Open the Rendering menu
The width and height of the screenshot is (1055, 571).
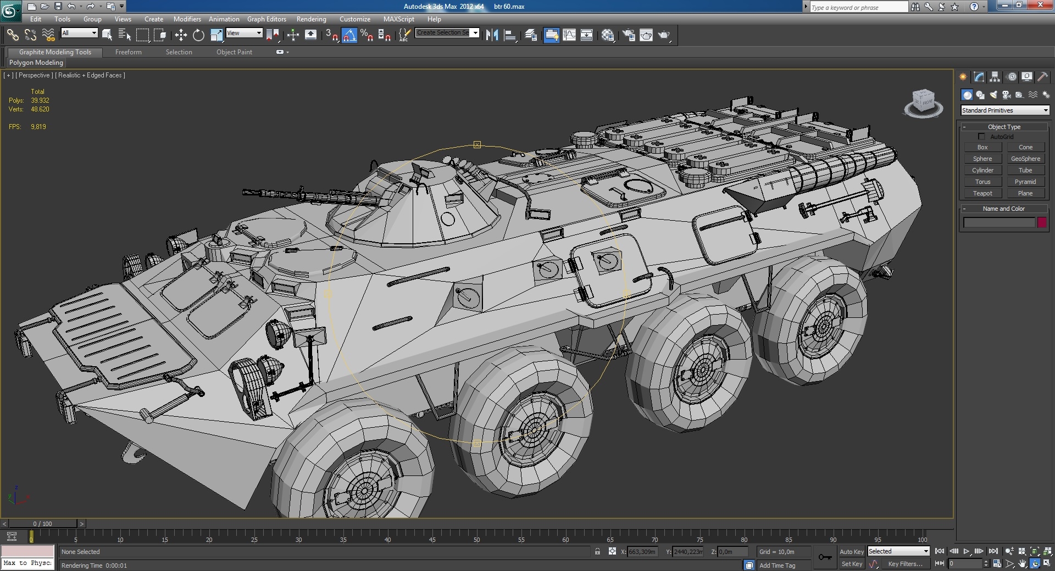[311, 19]
